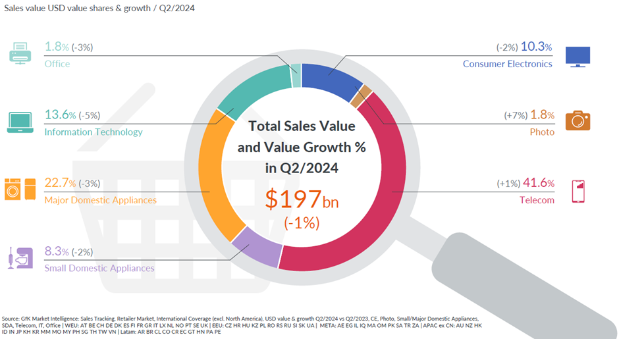
Task: Click the Consumer Electronics TV icon
Action: [578, 55]
